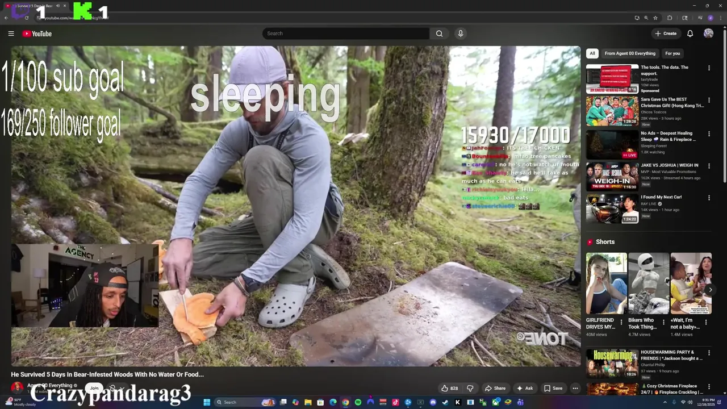Screen dimensions: 727x409
Task: Open browser three-dot menu
Action: pos(721,18)
